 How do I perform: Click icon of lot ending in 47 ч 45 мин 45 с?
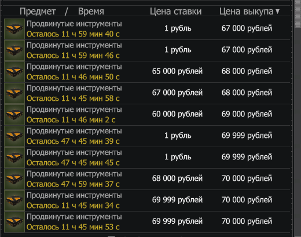pos(14,158)
